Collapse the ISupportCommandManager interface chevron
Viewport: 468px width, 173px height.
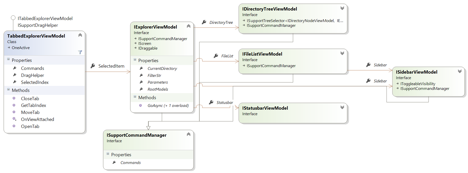point(189,134)
